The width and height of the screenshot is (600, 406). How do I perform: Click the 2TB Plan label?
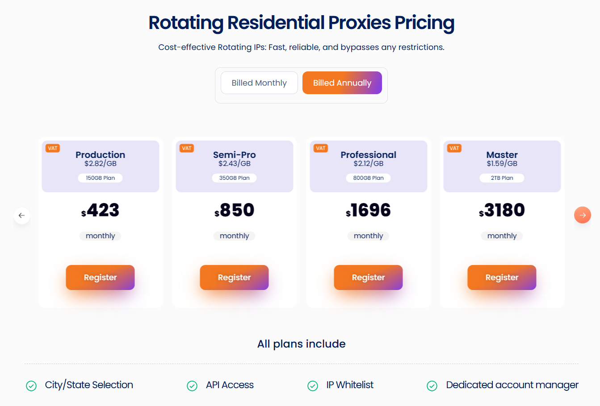502,178
